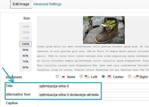The width and height of the screenshot is (149, 107).
Task: Select the Center alignment radio button
Action: point(103,76)
